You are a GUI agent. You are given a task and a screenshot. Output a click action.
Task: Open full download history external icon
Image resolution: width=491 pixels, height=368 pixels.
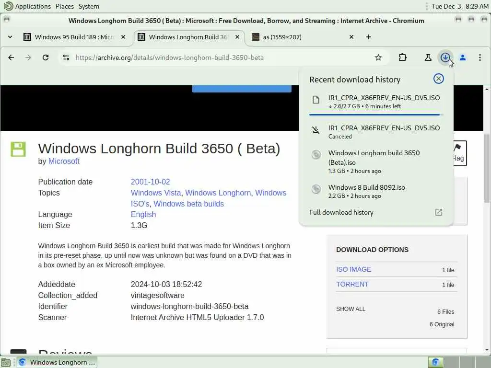(x=438, y=212)
